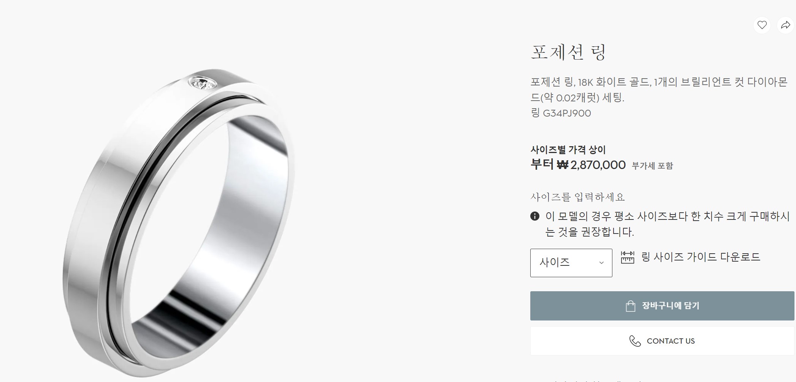796x382 pixels.
Task: Click the 부가세 포함 tax note
Action: [652, 166]
